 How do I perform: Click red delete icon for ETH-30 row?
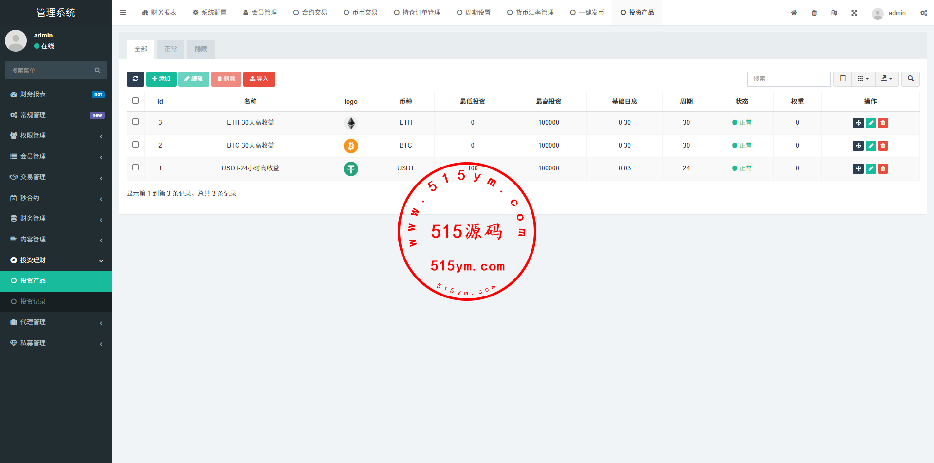tap(883, 123)
